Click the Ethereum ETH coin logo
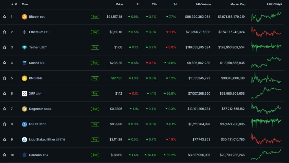The image size is (289, 163). [x=25, y=32]
